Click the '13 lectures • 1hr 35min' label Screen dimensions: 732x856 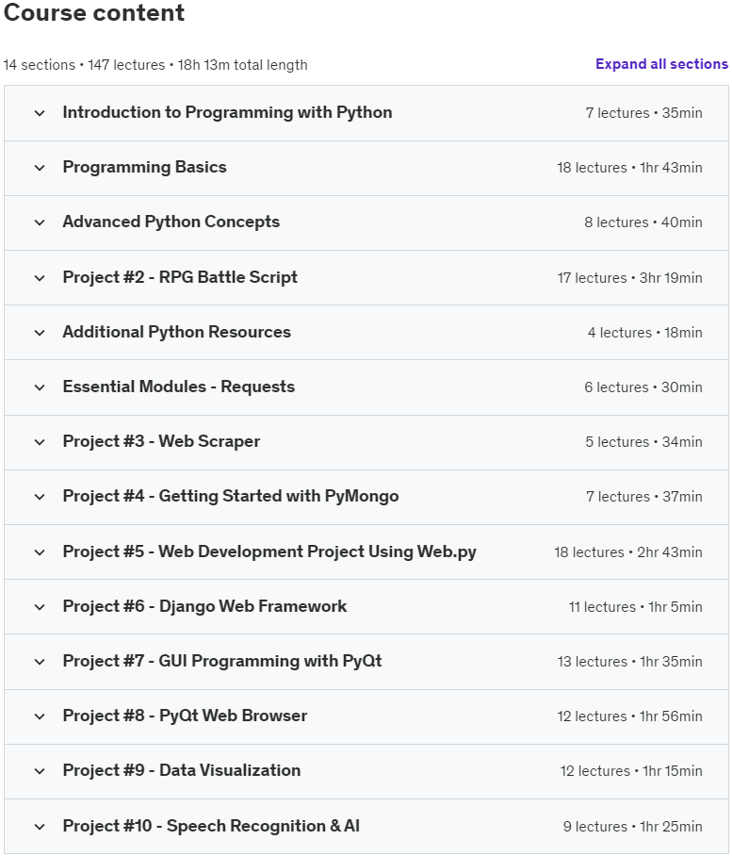[629, 661]
